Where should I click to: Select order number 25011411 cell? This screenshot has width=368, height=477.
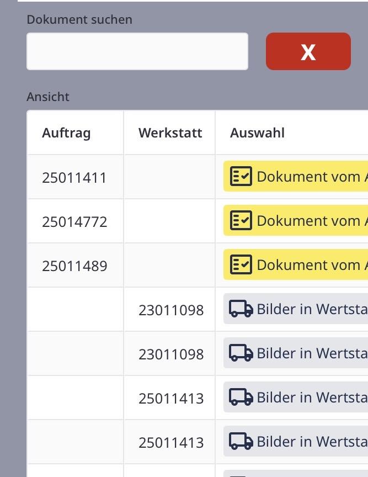tap(74, 178)
